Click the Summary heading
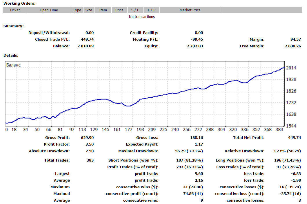The width and height of the screenshot is (307, 204). tap(14, 26)
